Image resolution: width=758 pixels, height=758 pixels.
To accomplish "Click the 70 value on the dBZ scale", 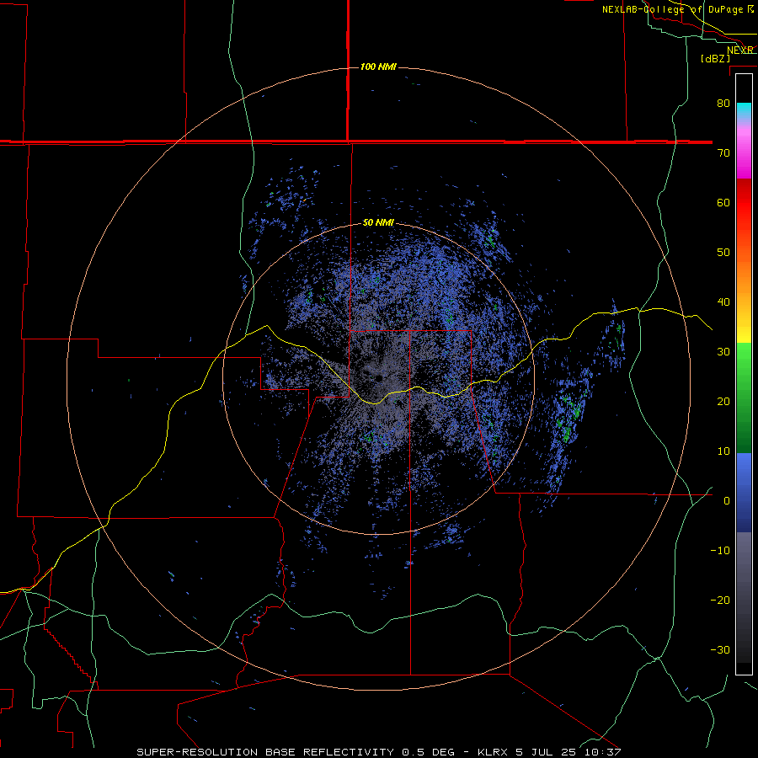I will point(723,152).
